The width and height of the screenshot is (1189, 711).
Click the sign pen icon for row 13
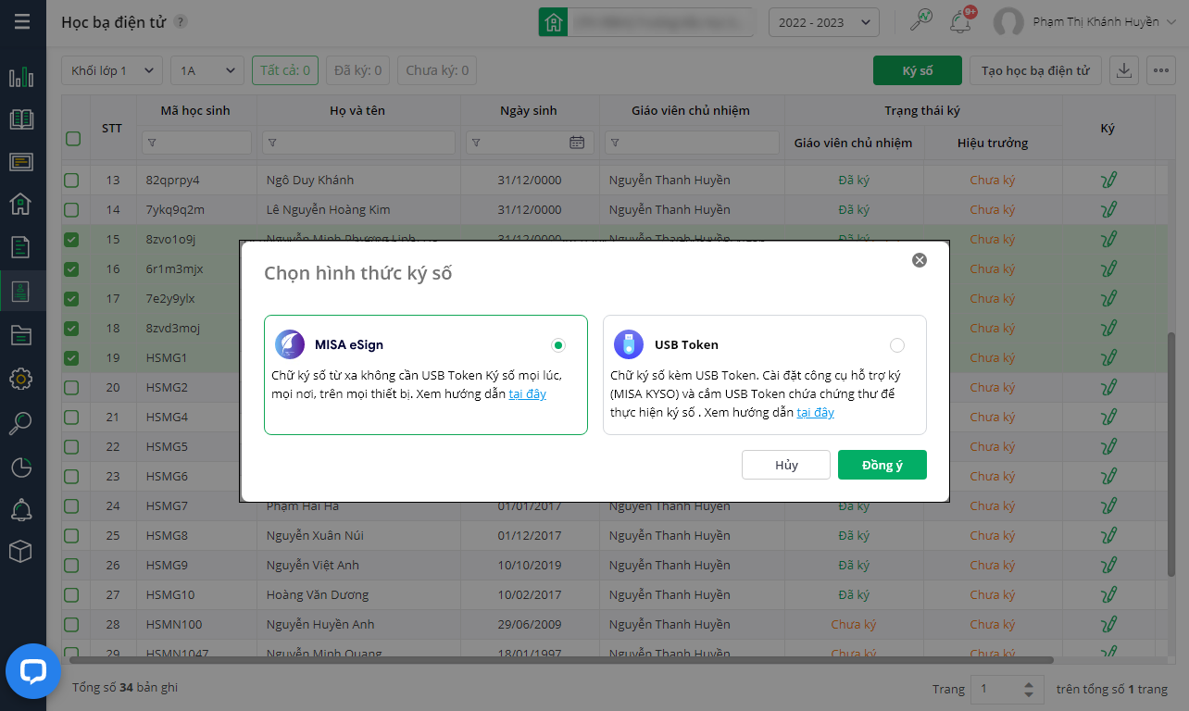point(1108,181)
